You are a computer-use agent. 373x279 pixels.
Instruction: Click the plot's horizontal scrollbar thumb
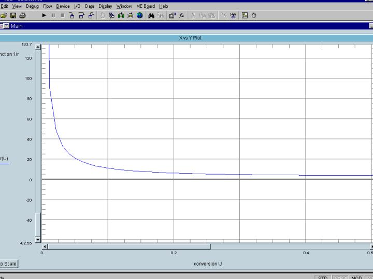128,246
